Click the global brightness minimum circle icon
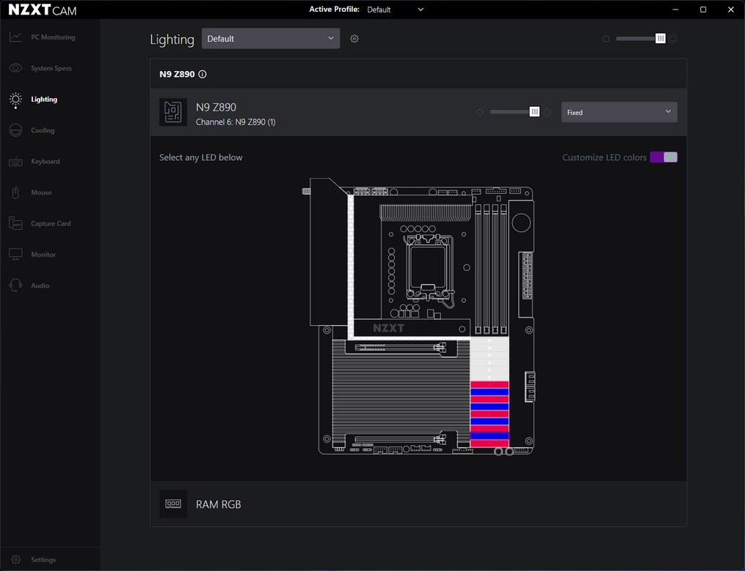 point(606,39)
